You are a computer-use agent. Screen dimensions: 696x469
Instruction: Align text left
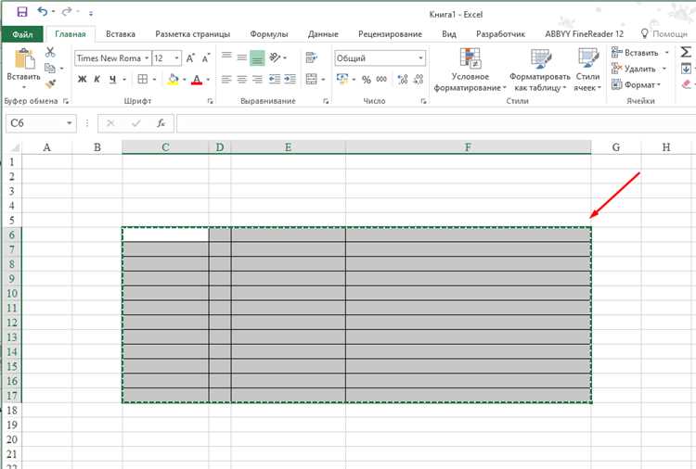[226, 80]
